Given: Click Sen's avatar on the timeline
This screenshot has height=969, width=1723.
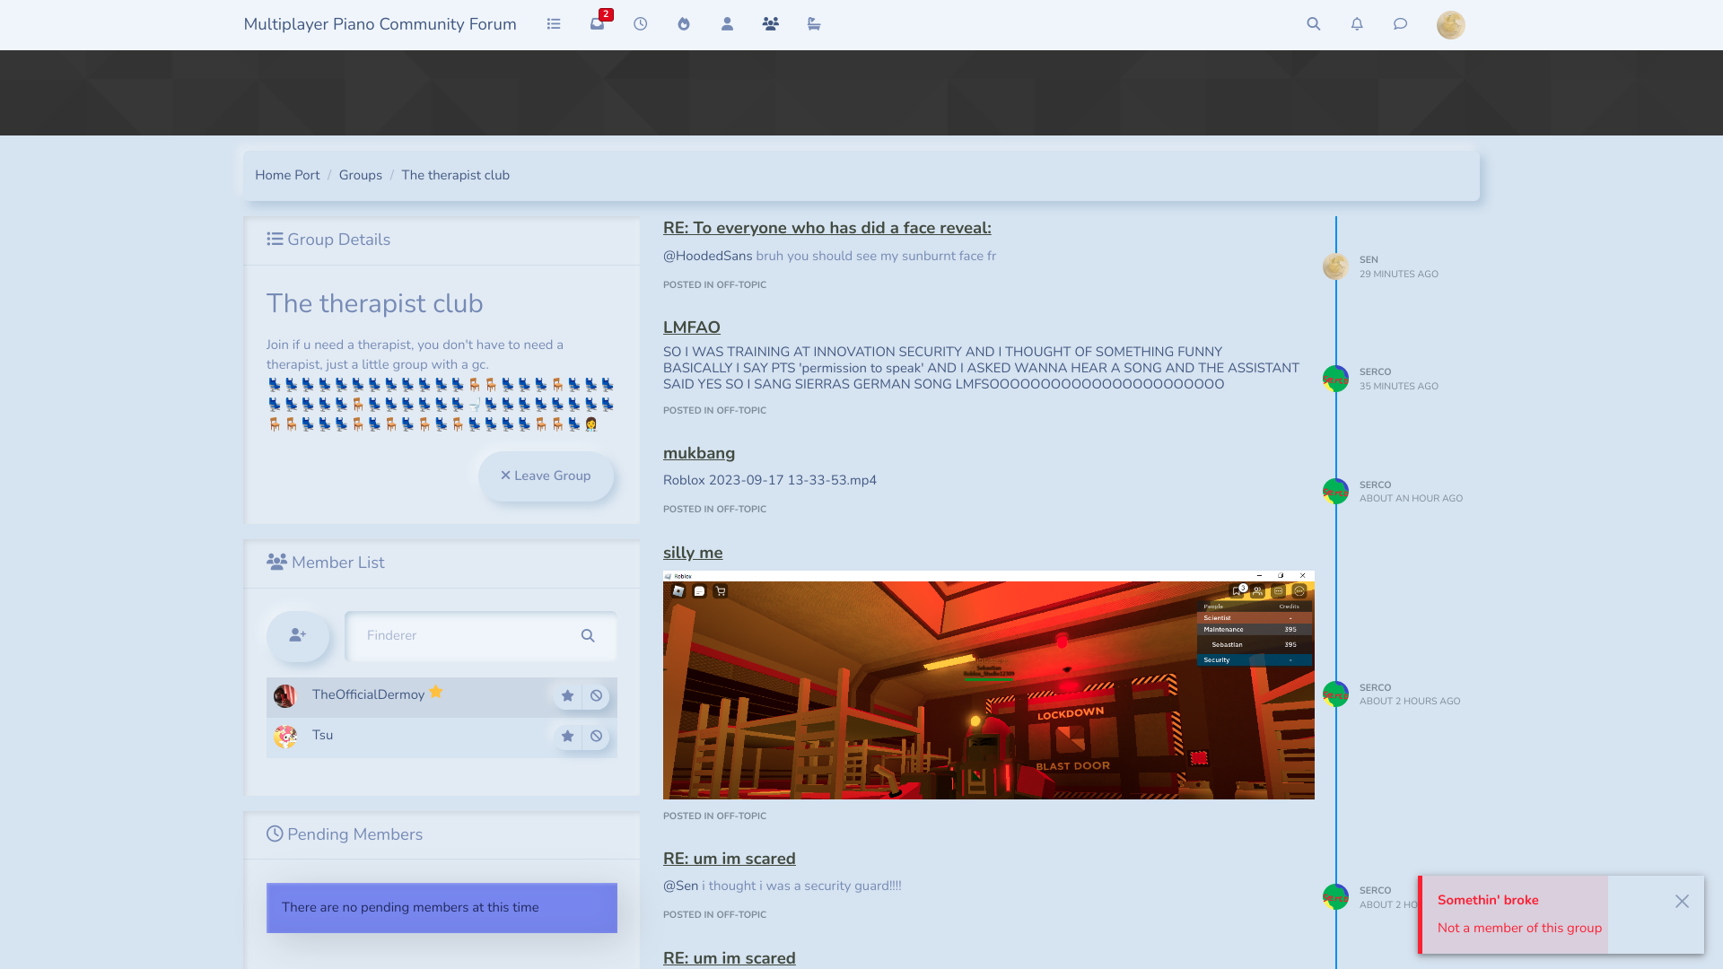Looking at the screenshot, I should [1335, 266].
